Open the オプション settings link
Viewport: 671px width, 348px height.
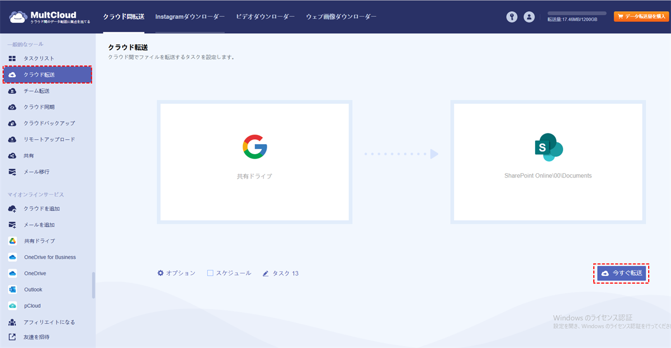tap(181, 273)
